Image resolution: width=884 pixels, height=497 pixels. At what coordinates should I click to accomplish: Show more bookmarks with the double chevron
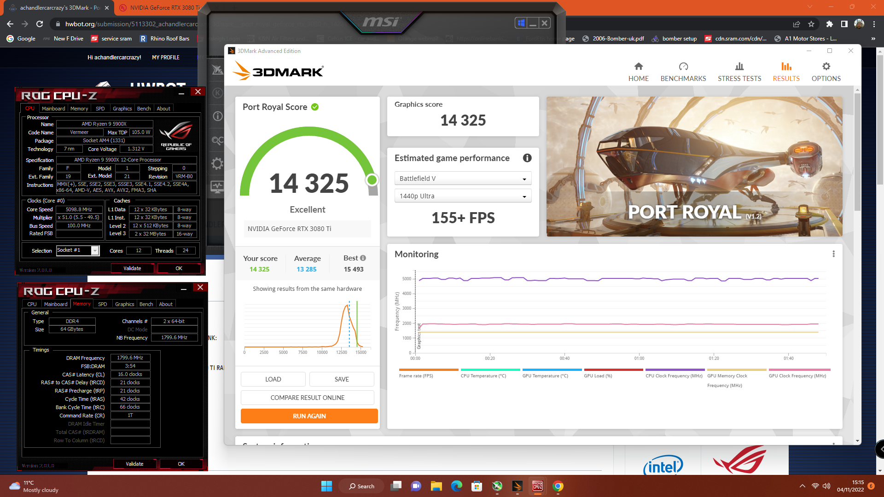click(873, 39)
